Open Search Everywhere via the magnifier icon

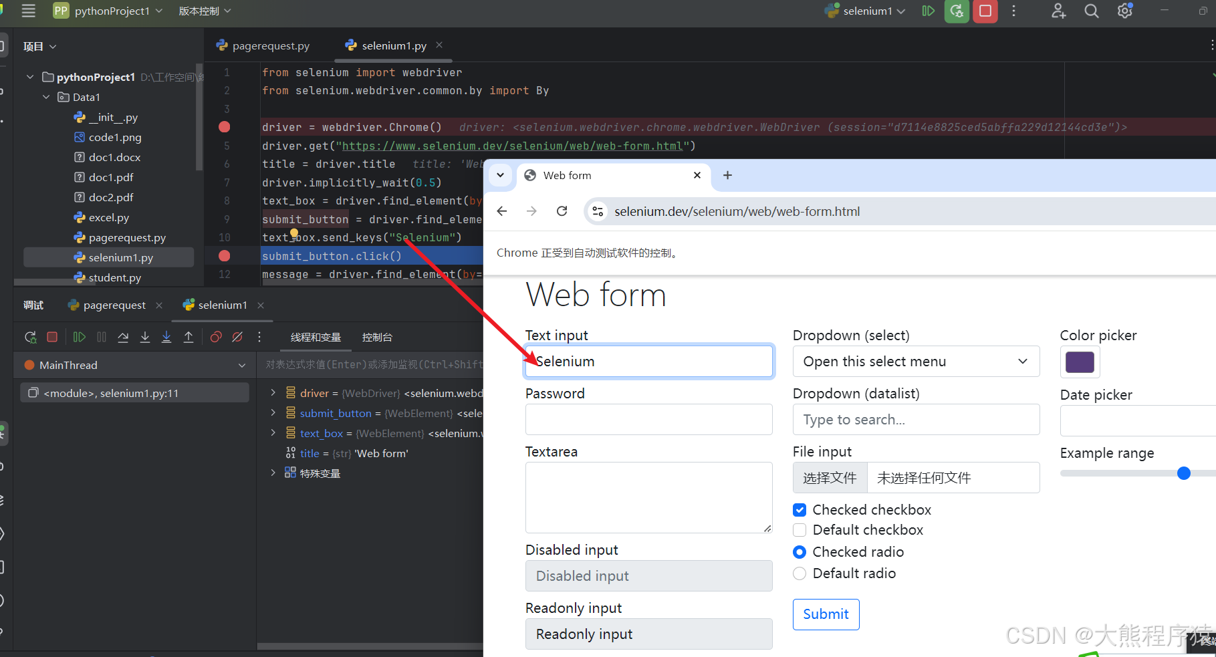(1090, 11)
